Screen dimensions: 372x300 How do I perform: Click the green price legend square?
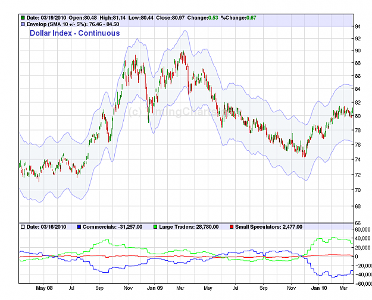[23, 18]
